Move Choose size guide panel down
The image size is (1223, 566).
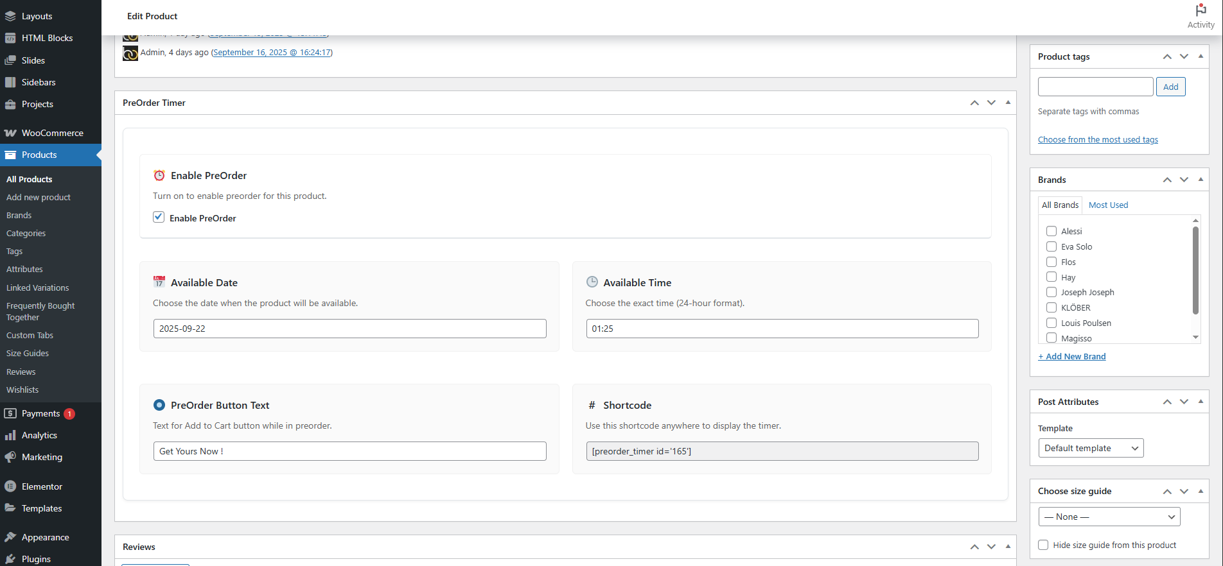tap(1184, 491)
